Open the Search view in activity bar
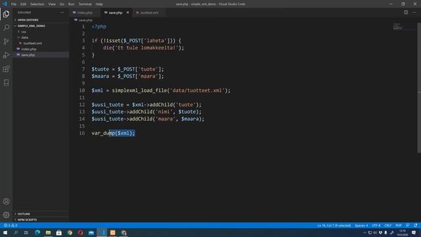Viewport: 421px width, 237px height. pos(6,28)
